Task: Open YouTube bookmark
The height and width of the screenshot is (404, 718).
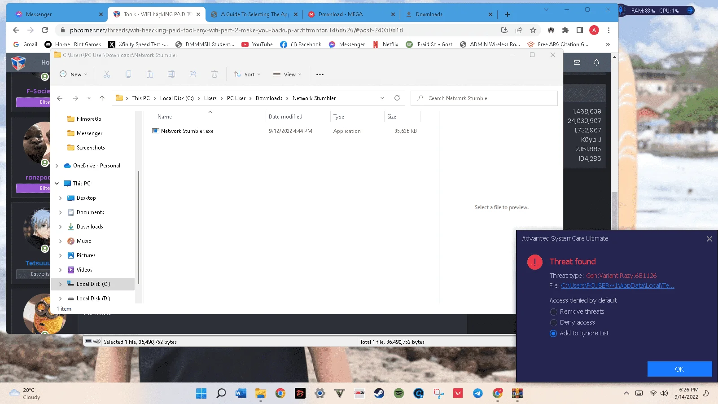Action: (257, 44)
